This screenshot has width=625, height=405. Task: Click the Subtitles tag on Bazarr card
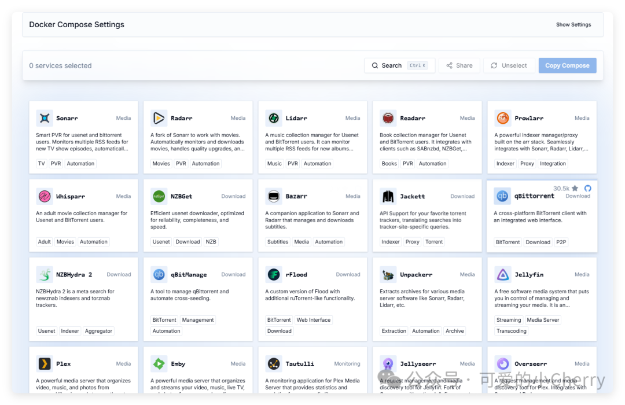[x=277, y=242]
